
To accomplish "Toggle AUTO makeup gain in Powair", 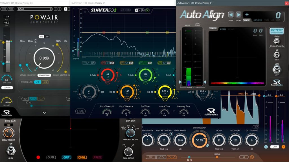I will click(41, 37).
